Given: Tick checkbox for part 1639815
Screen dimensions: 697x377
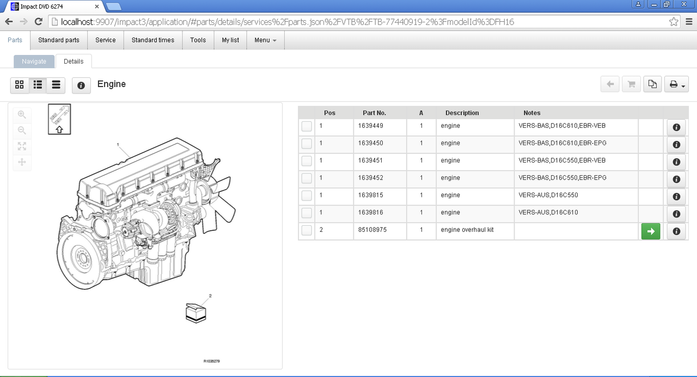Looking at the screenshot, I should point(307,196).
